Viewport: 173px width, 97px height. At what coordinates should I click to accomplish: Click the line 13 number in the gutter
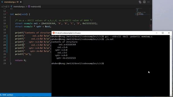[x=5, y=14]
